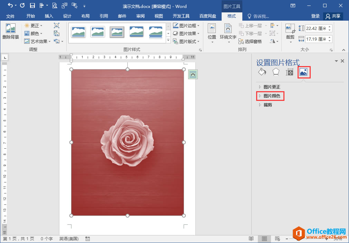349x243 pixels.
Task: Open the Color (颜色) dropdown
Action: click(33, 33)
